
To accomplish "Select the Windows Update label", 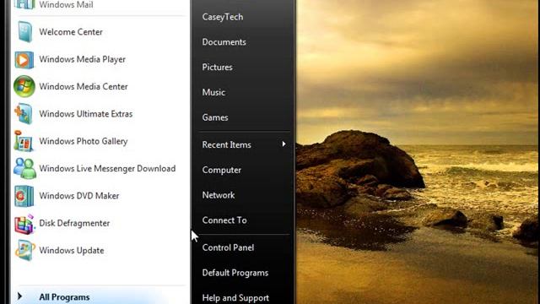I will (x=71, y=251).
